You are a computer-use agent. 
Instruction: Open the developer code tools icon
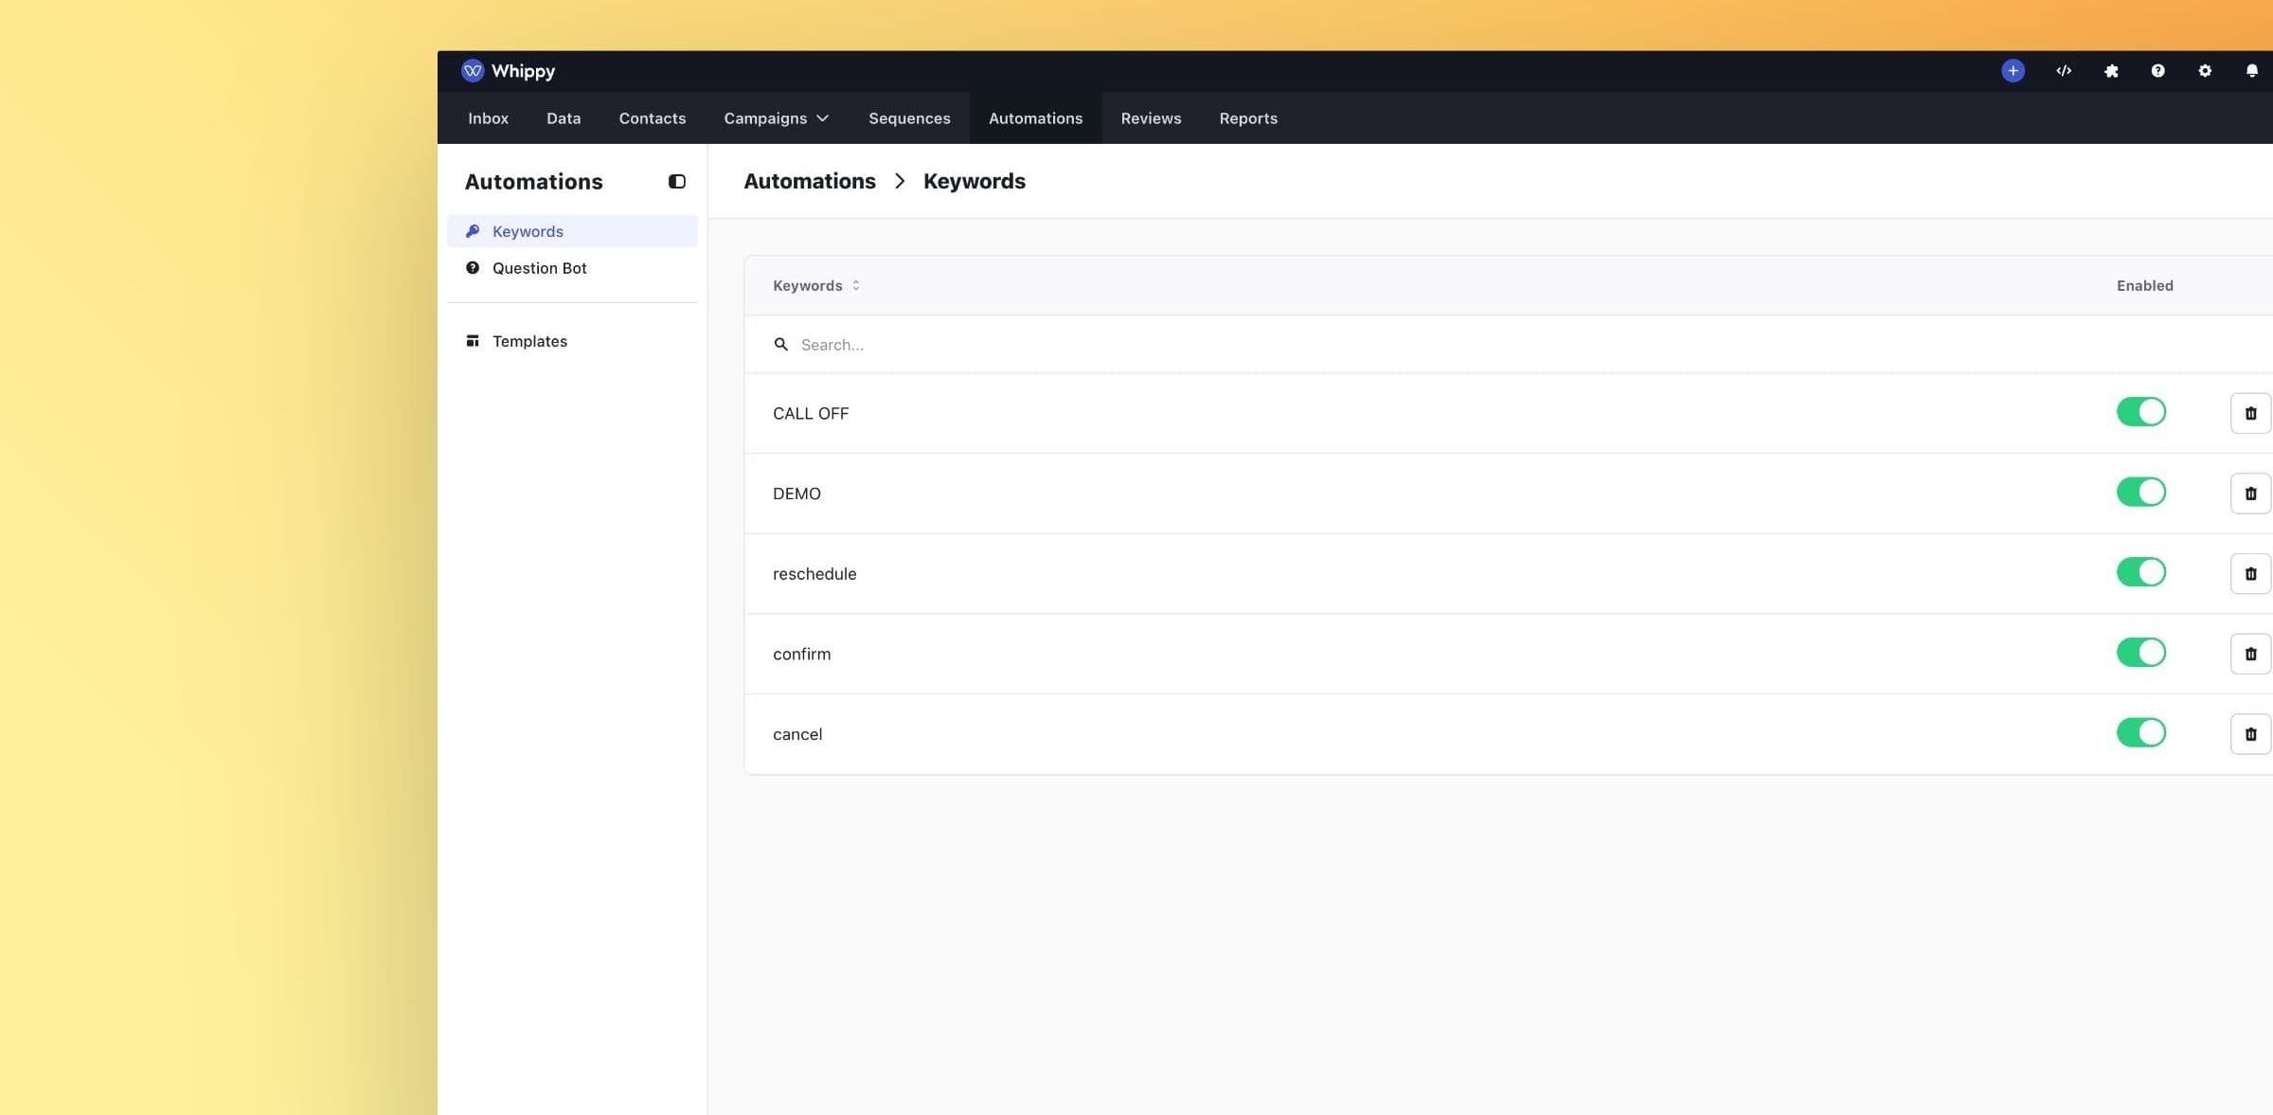[x=2064, y=70]
